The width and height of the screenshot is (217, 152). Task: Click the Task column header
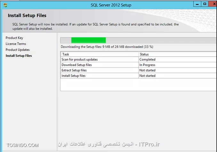pos(99,54)
